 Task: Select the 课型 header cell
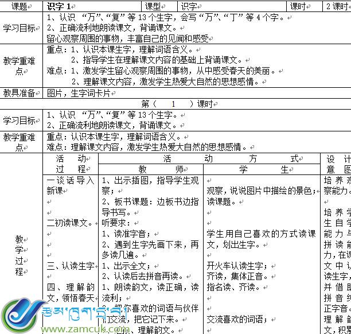153,6
